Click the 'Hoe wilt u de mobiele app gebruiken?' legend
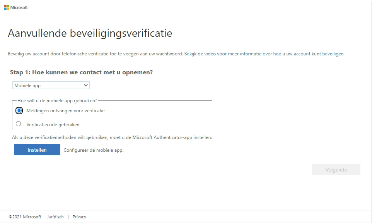 coord(57,101)
